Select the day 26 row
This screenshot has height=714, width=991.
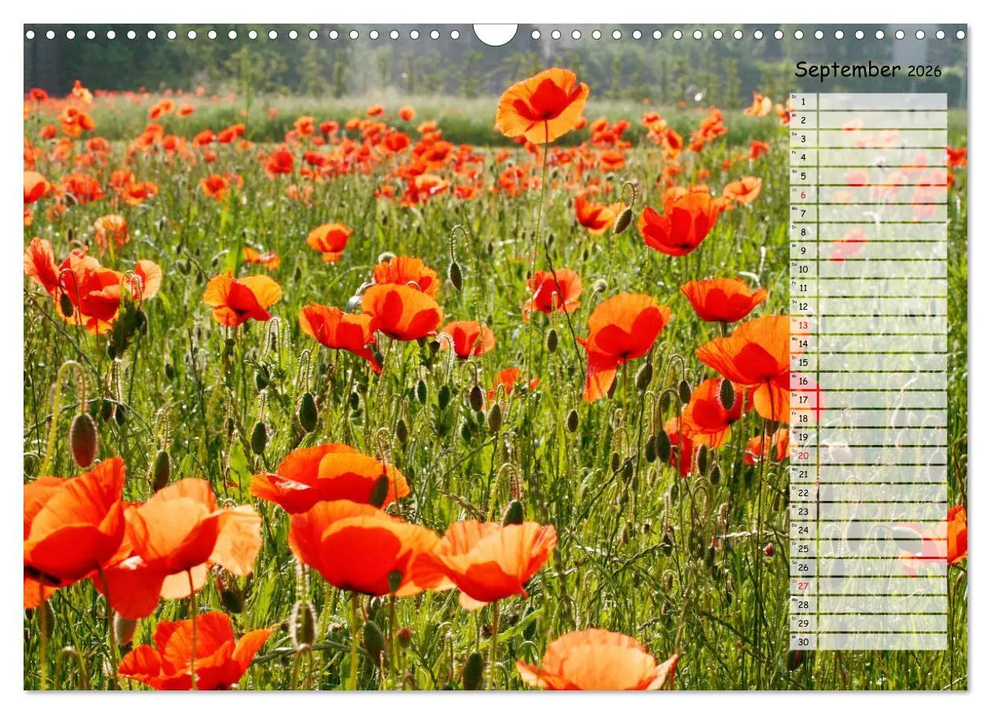pyautogui.click(x=868, y=567)
